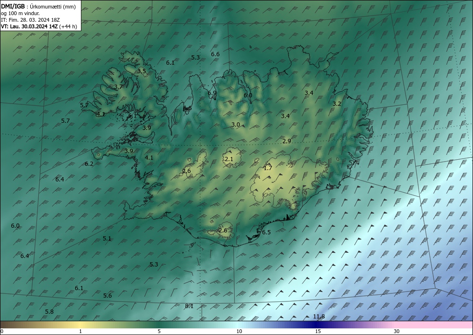Click the 3.0 value on the map
Screen dimensions: 473x335
click(x=236, y=125)
